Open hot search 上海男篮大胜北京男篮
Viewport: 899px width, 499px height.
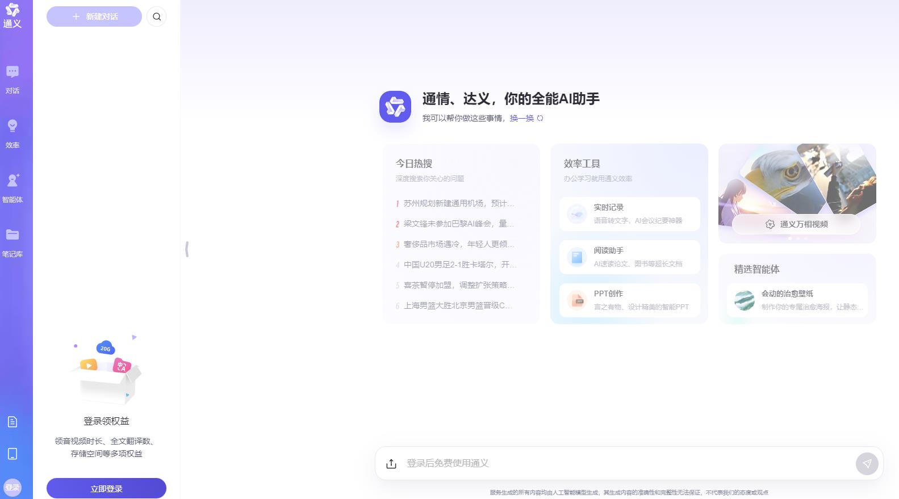click(454, 305)
